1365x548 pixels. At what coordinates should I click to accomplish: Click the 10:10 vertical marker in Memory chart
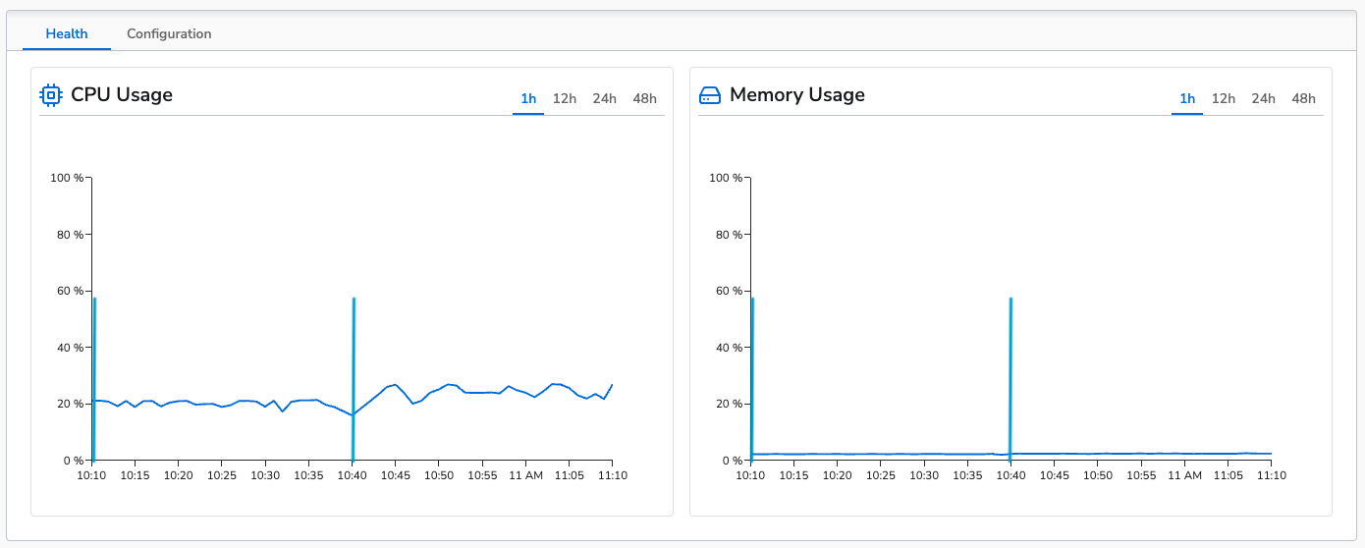[751, 378]
